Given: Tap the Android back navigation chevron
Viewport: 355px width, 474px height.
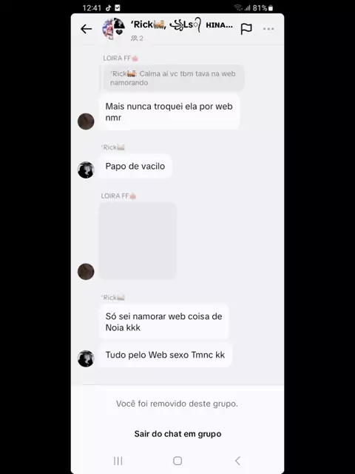Looking at the screenshot, I should pos(237,461).
